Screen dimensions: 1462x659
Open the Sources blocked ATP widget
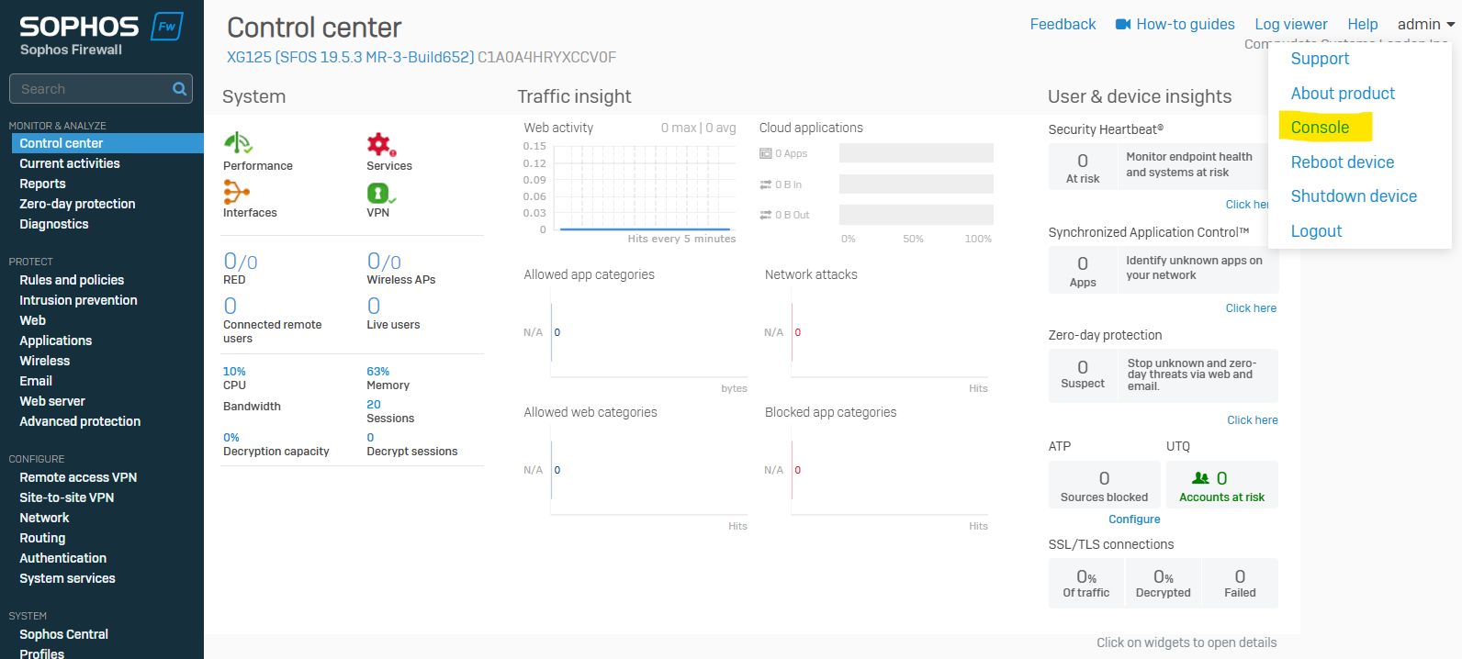1104,485
